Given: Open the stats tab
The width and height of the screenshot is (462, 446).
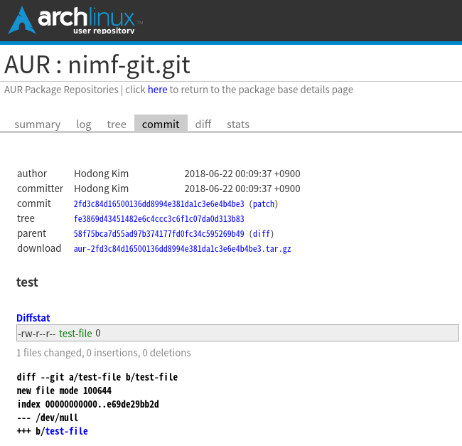Looking at the screenshot, I should (238, 124).
